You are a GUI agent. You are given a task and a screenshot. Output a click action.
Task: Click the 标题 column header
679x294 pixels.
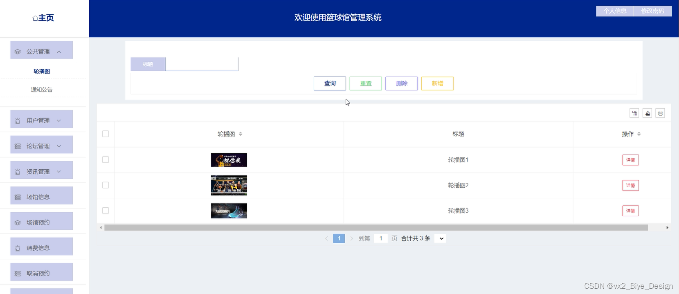click(458, 134)
